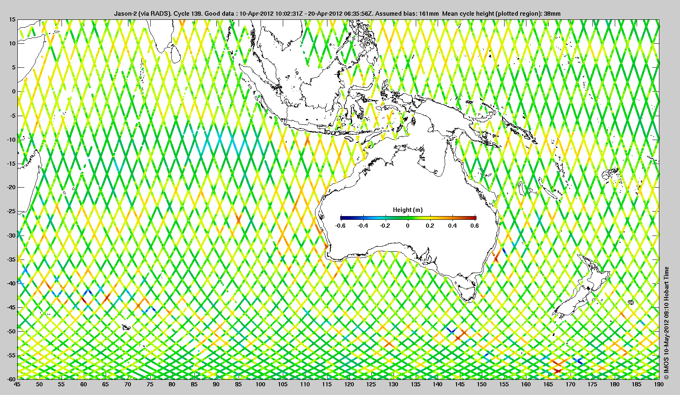Select the "-0.4" colorbar tick label
Viewport: 680px width, 395px height.
pyautogui.click(x=363, y=226)
